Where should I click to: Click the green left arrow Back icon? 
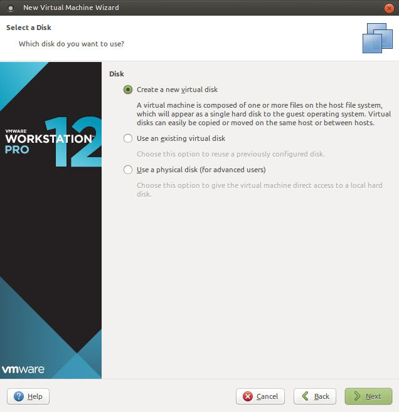(x=305, y=396)
